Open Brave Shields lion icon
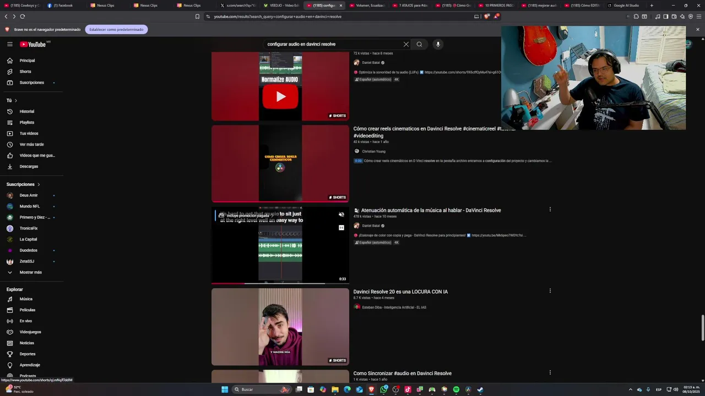 point(487,16)
